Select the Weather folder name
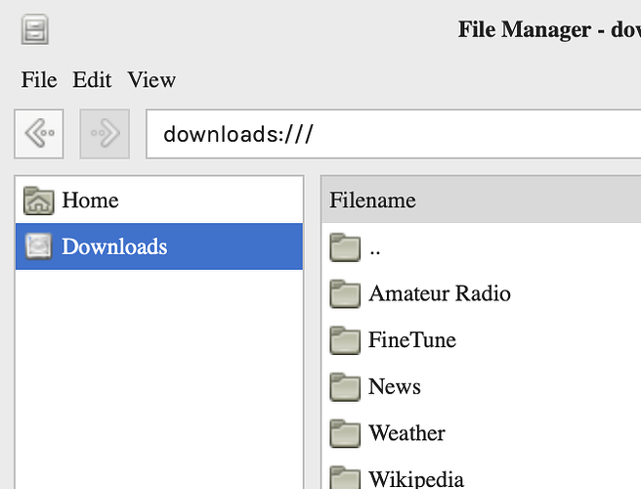Screen dimensions: 641x489 click(x=406, y=433)
